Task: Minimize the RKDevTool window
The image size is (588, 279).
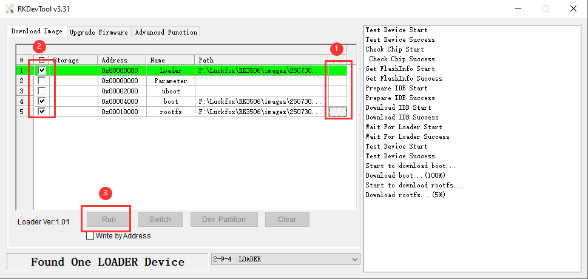Action: [x=517, y=8]
